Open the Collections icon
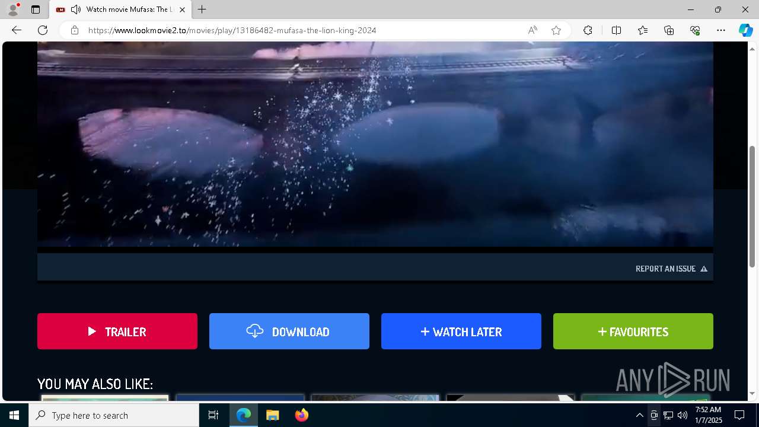This screenshot has width=759, height=427. click(669, 30)
